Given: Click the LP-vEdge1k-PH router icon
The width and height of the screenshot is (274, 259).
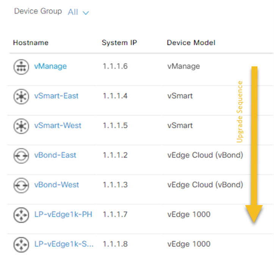Looking at the screenshot, I should pos(20,215).
